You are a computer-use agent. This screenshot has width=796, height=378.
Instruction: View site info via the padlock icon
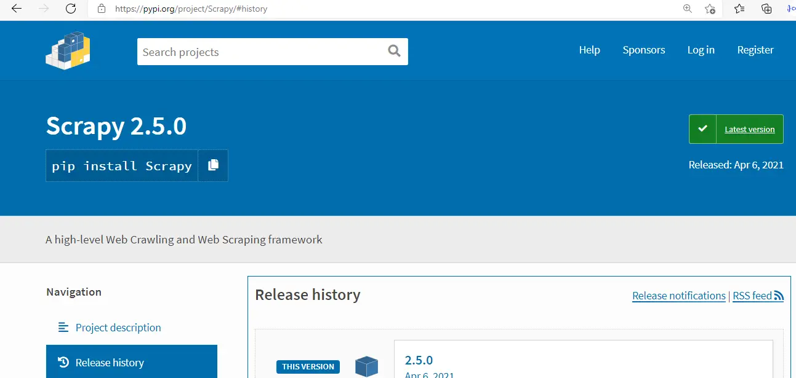tap(102, 9)
